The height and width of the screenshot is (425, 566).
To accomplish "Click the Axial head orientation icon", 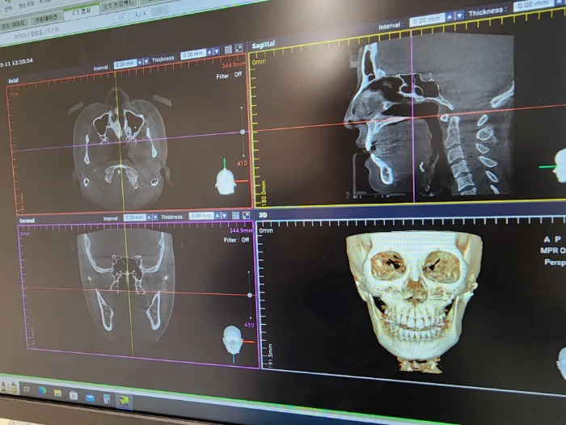I will pos(224,178).
